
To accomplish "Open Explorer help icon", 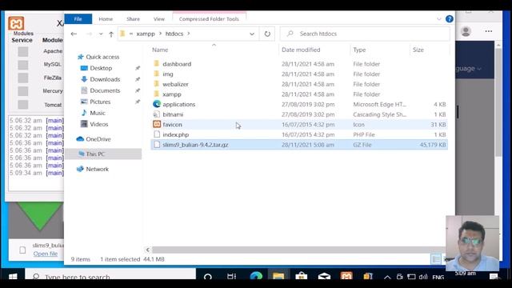I will pyautogui.click(x=450, y=19).
